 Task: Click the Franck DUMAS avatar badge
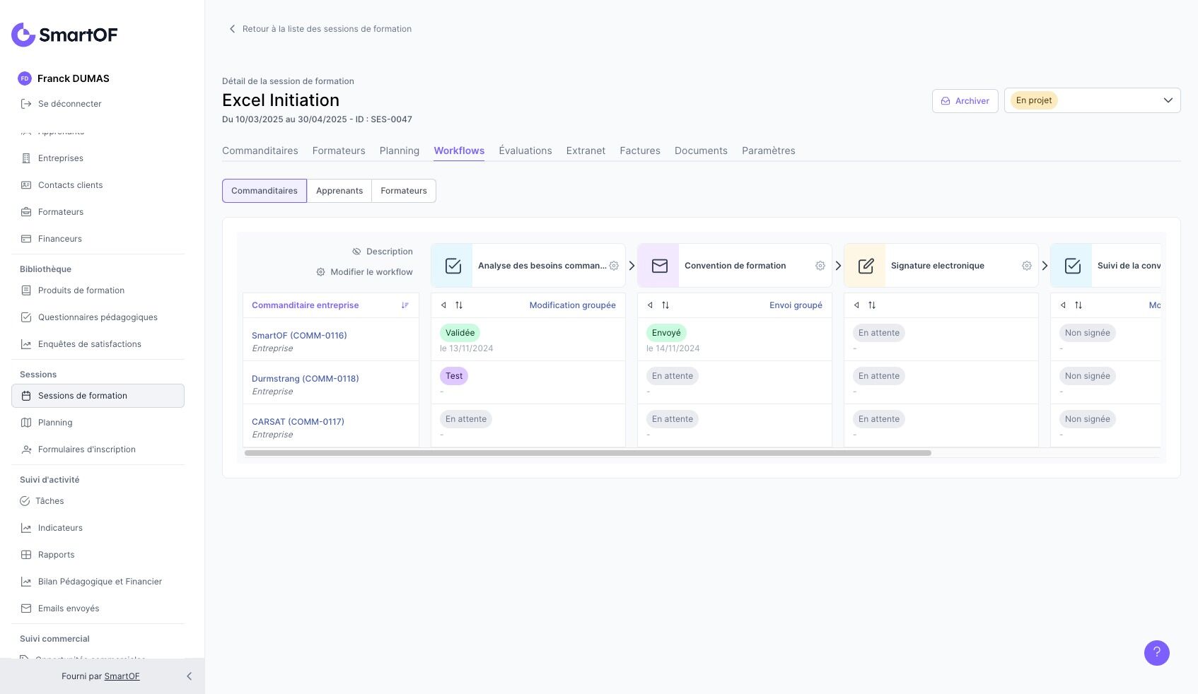pyautogui.click(x=25, y=78)
